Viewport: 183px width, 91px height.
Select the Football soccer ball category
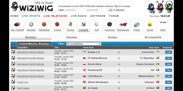click(83, 24)
